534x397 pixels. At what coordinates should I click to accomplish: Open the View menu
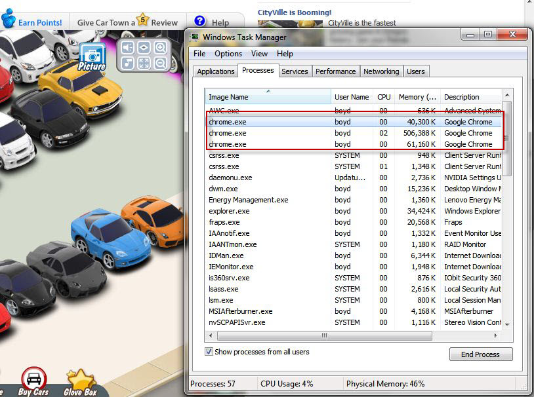click(259, 54)
